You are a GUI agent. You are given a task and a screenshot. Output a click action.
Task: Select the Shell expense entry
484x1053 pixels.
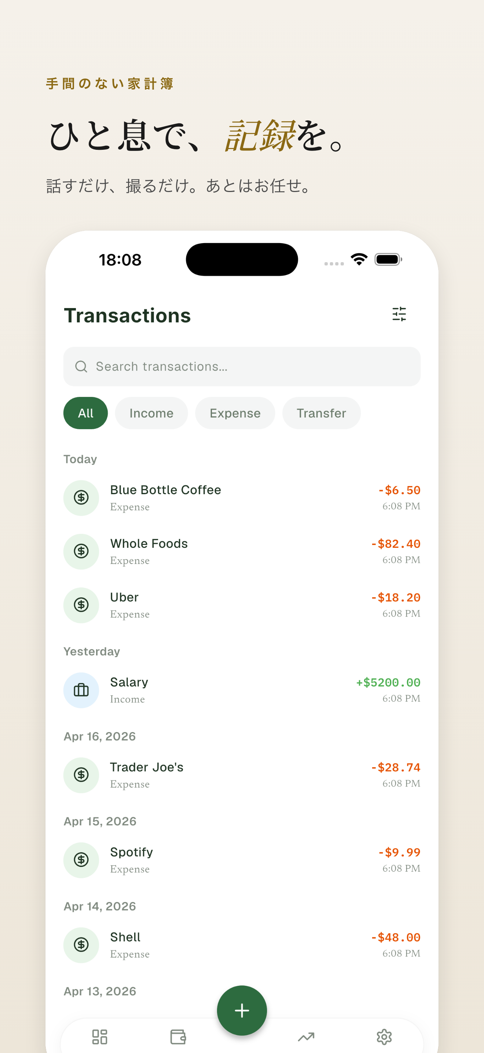[242, 945]
